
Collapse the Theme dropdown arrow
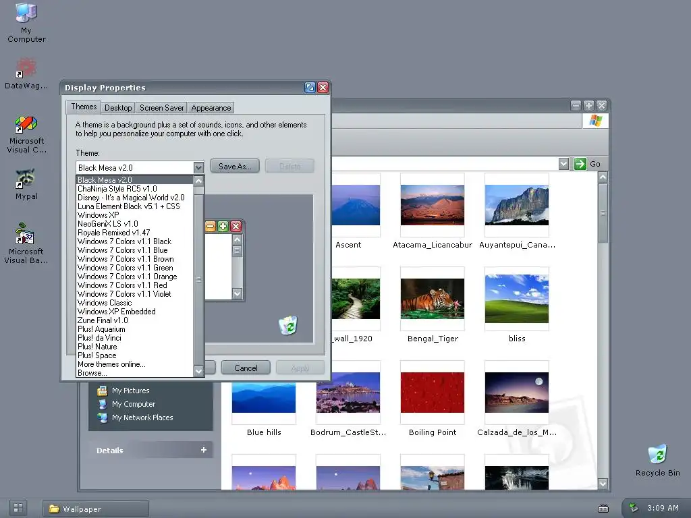(199, 167)
